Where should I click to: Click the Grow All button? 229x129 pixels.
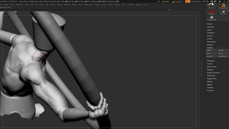click(x=211, y=56)
